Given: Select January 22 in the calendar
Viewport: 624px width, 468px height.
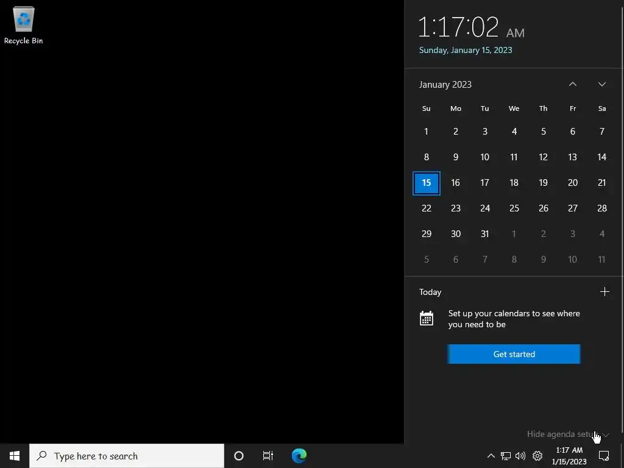Looking at the screenshot, I should pos(426,208).
